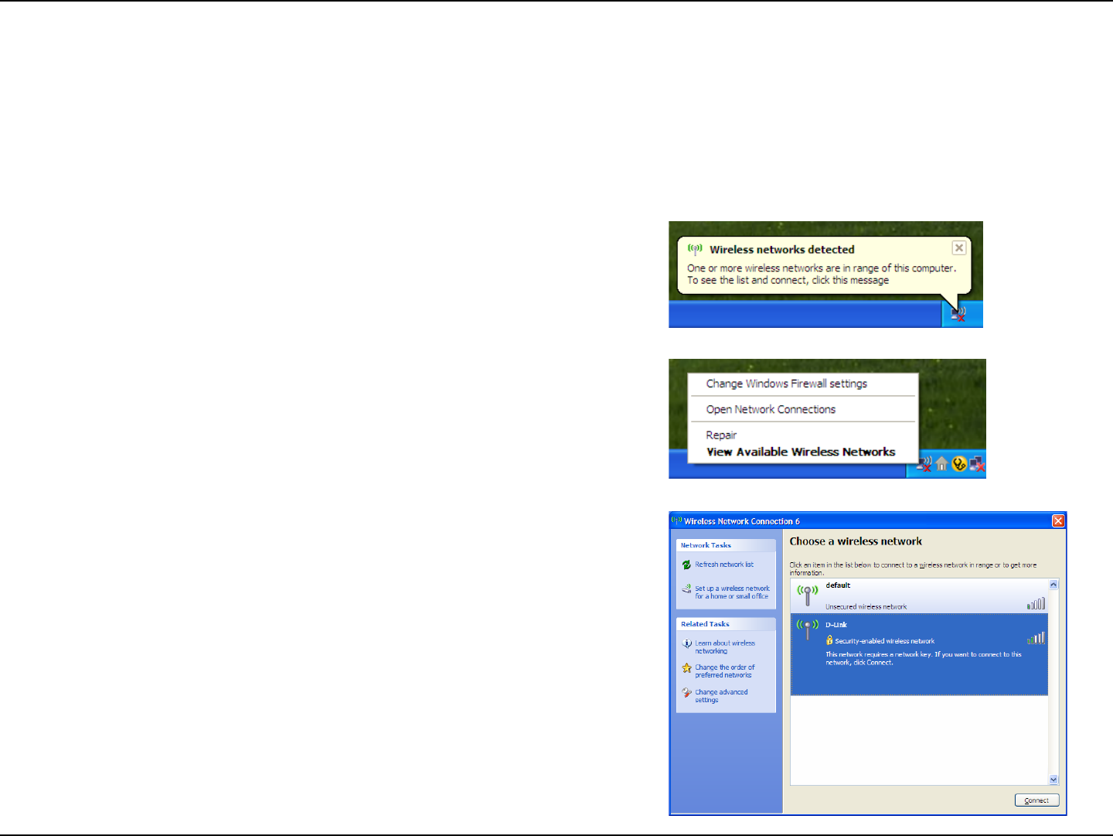Click the yellow security shield tray icon
1113x836 pixels.
point(959,464)
